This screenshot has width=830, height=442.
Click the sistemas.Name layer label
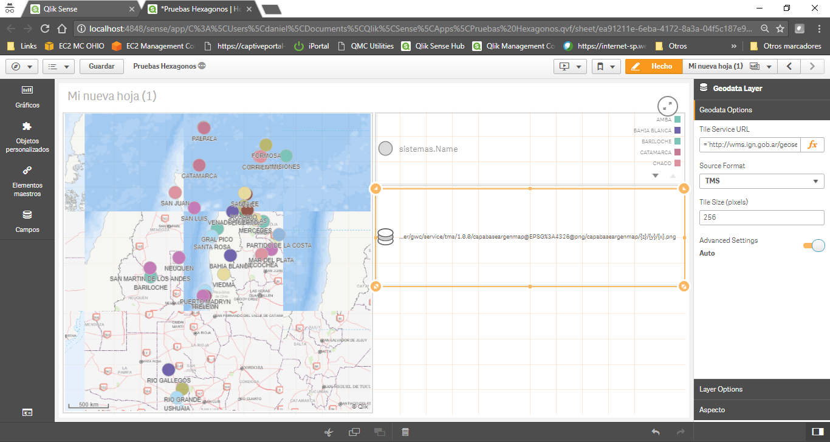click(x=428, y=149)
